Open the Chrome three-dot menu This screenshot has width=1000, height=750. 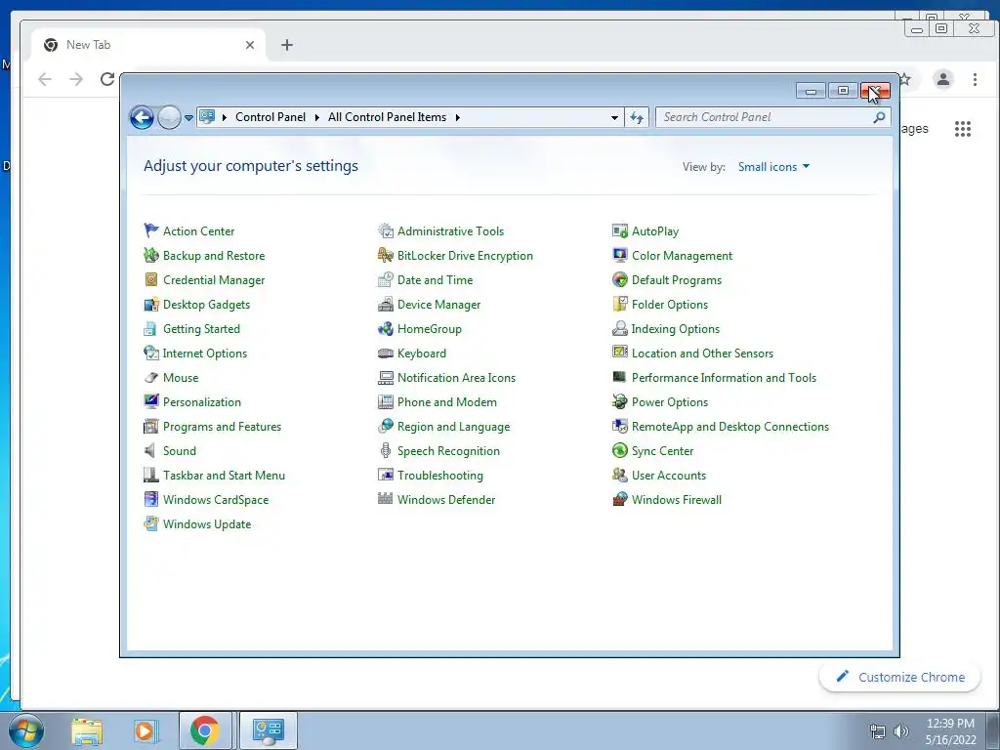click(975, 79)
